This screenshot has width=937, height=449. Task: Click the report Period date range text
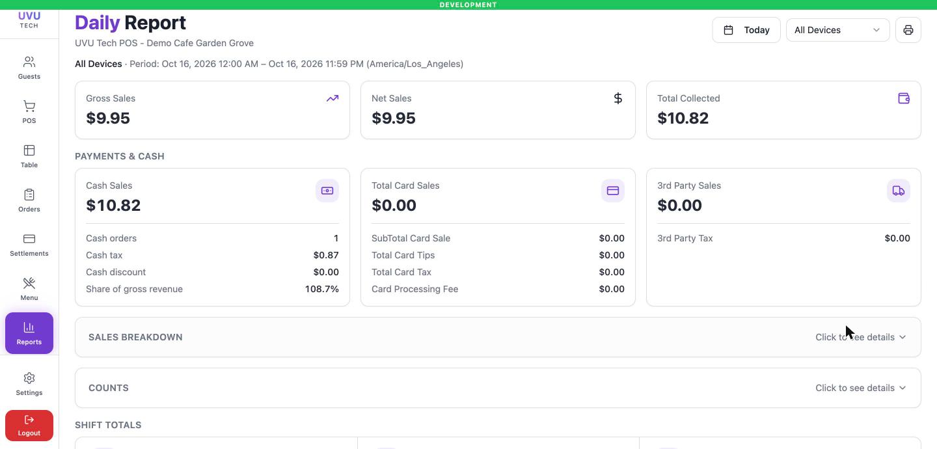(297, 64)
